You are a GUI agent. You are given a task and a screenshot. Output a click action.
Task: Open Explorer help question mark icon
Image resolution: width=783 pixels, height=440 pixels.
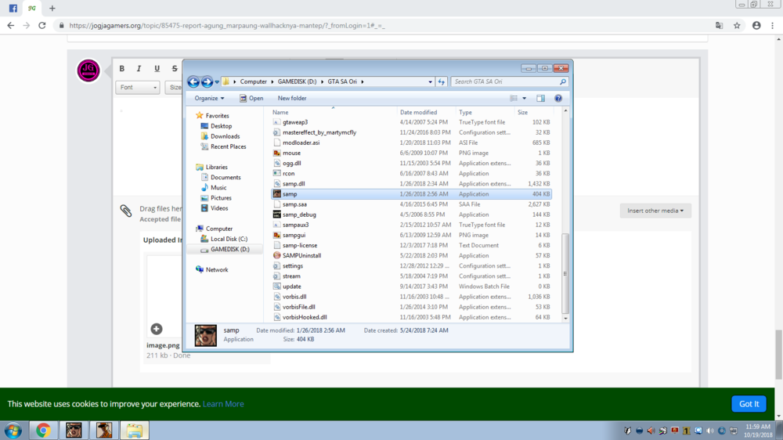(558, 99)
